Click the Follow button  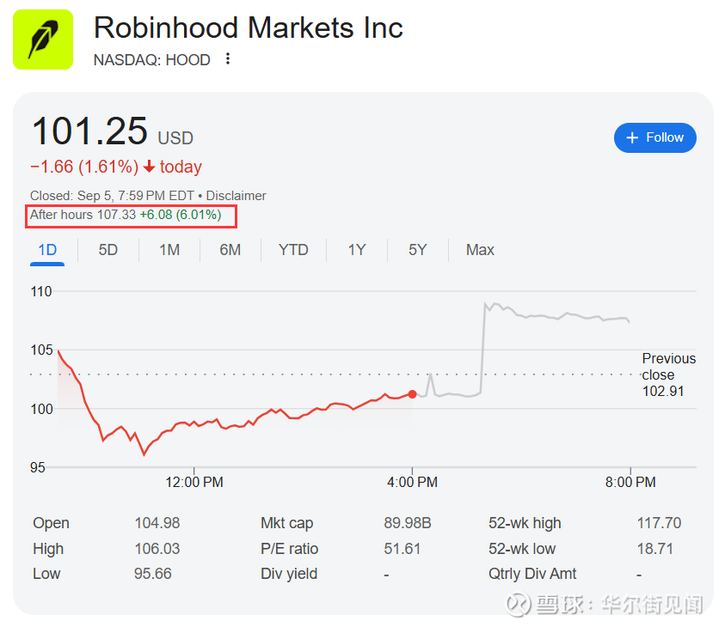tap(654, 137)
